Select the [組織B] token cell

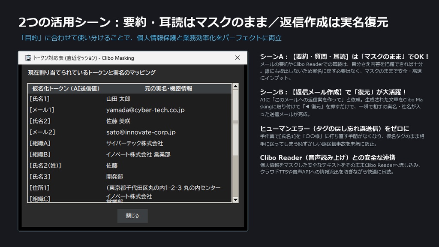coord(40,154)
